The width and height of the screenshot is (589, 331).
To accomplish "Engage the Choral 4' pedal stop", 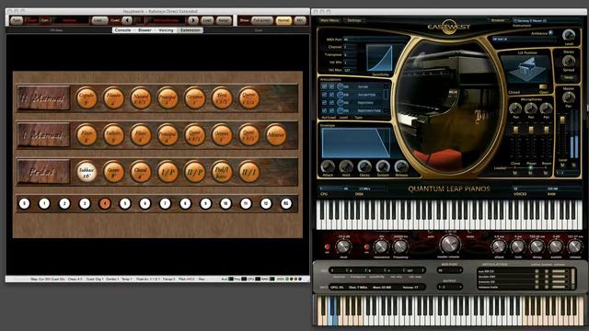I will [141, 172].
